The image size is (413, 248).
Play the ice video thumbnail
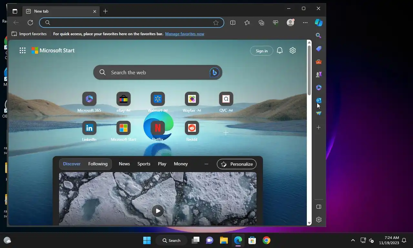tap(158, 211)
